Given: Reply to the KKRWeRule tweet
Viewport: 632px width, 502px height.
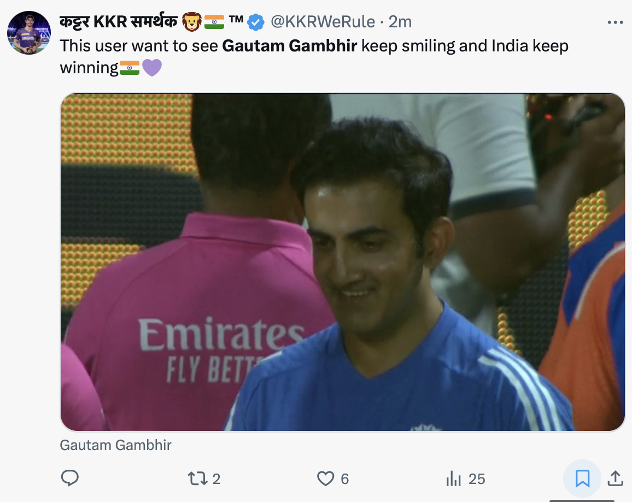Looking at the screenshot, I should tap(69, 478).
